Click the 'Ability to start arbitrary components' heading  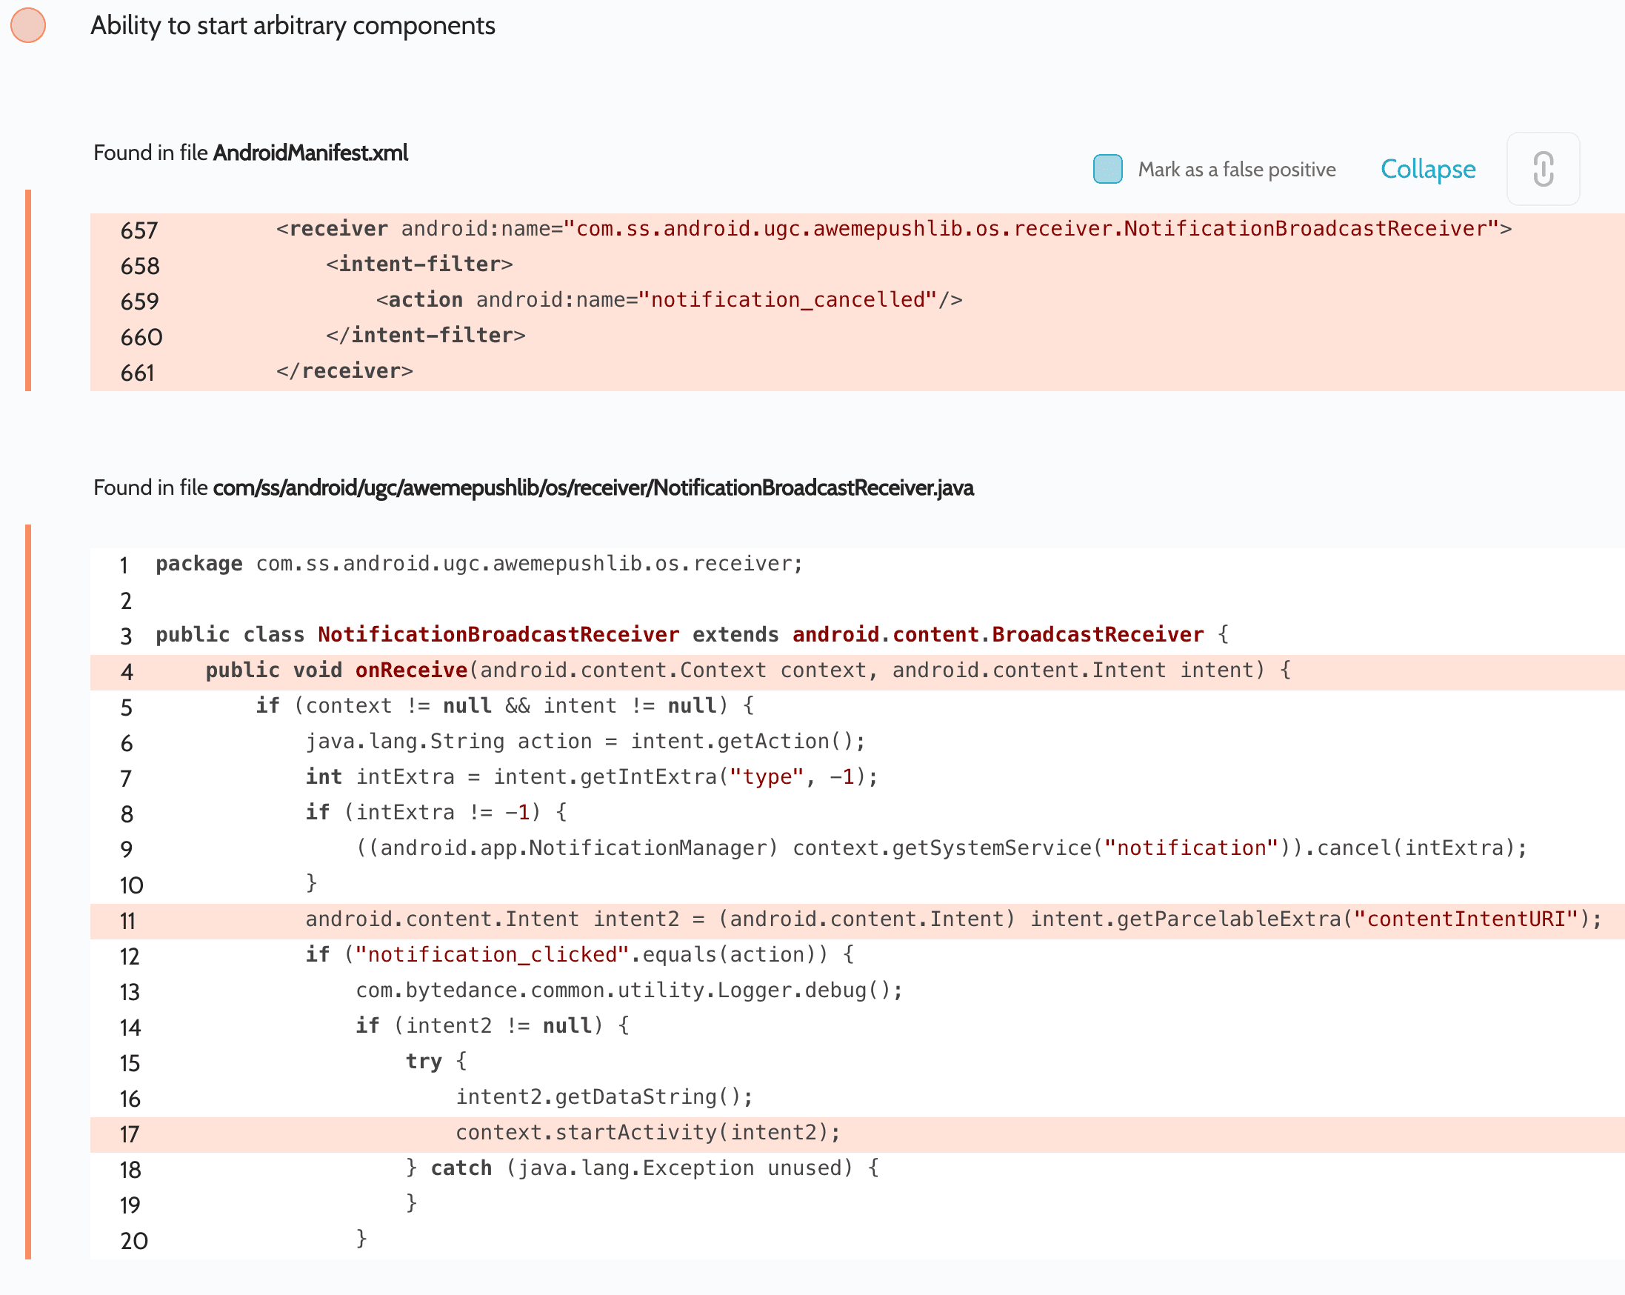click(x=293, y=26)
